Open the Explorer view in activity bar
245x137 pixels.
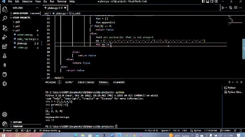(5, 10)
